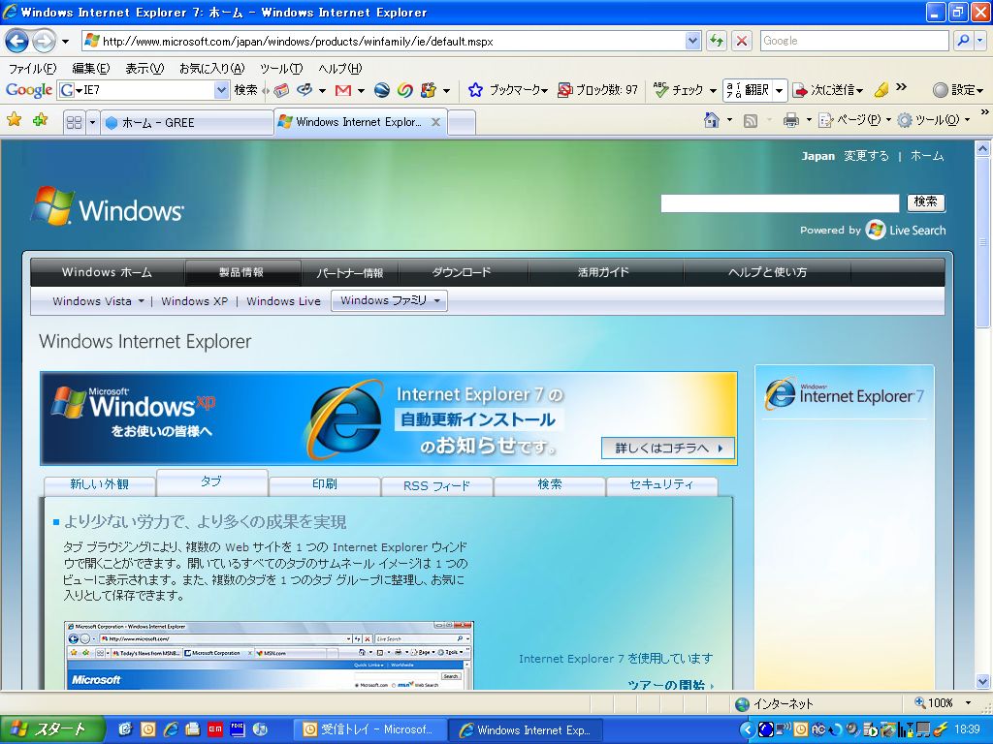
Task: Click the Windows XP sub-navigation link
Action: tap(194, 301)
